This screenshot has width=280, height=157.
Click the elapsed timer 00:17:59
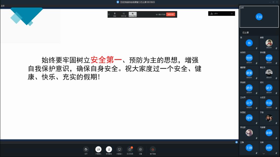pyautogui.click(x=162, y=15)
